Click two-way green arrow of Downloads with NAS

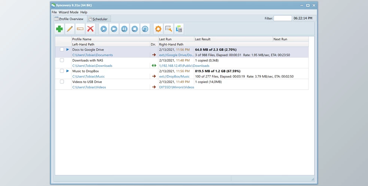click(154, 66)
